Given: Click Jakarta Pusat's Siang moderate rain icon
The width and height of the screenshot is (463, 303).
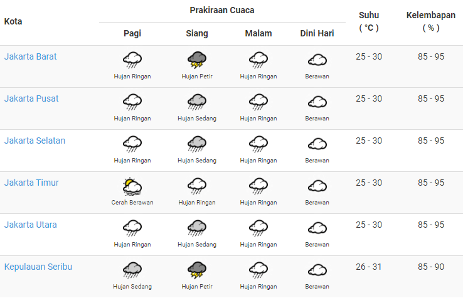Looking at the screenshot, I should 197,102.
